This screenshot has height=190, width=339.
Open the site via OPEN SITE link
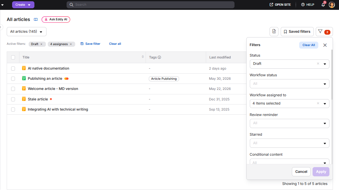[x=280, y=5]
